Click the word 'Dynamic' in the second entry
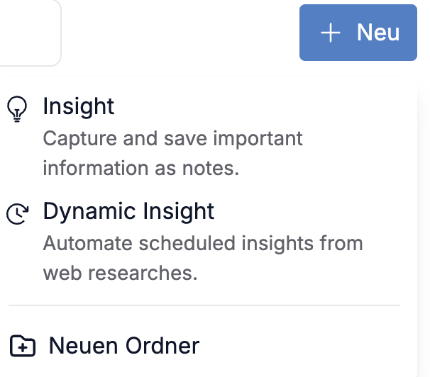The height and width of the screenshot is (377, 430). click(x=89, y=212)
